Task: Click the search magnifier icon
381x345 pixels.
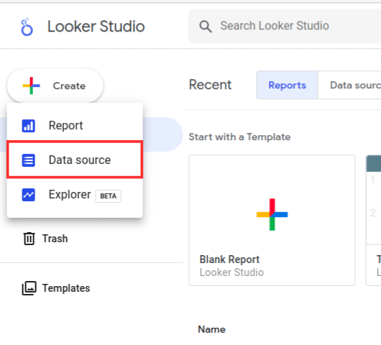Action: click(x=206, y=27)
